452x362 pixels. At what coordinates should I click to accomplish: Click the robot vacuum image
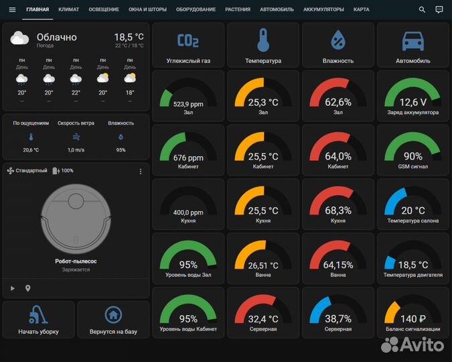click(76, 219)
